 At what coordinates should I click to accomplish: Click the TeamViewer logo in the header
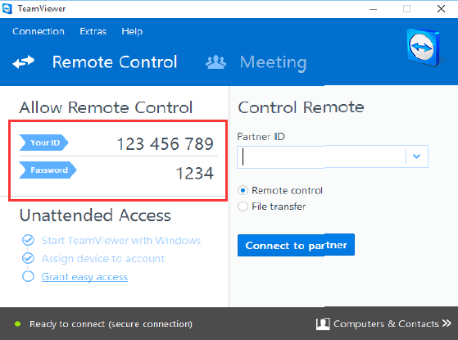click(x=424, y=48)
